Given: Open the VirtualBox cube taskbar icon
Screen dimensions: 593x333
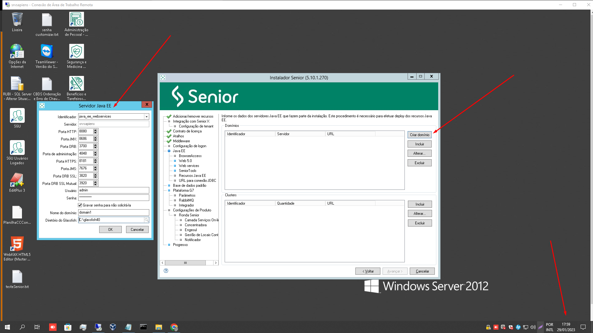Looking at the screenshot, I should tap(113, 327).
